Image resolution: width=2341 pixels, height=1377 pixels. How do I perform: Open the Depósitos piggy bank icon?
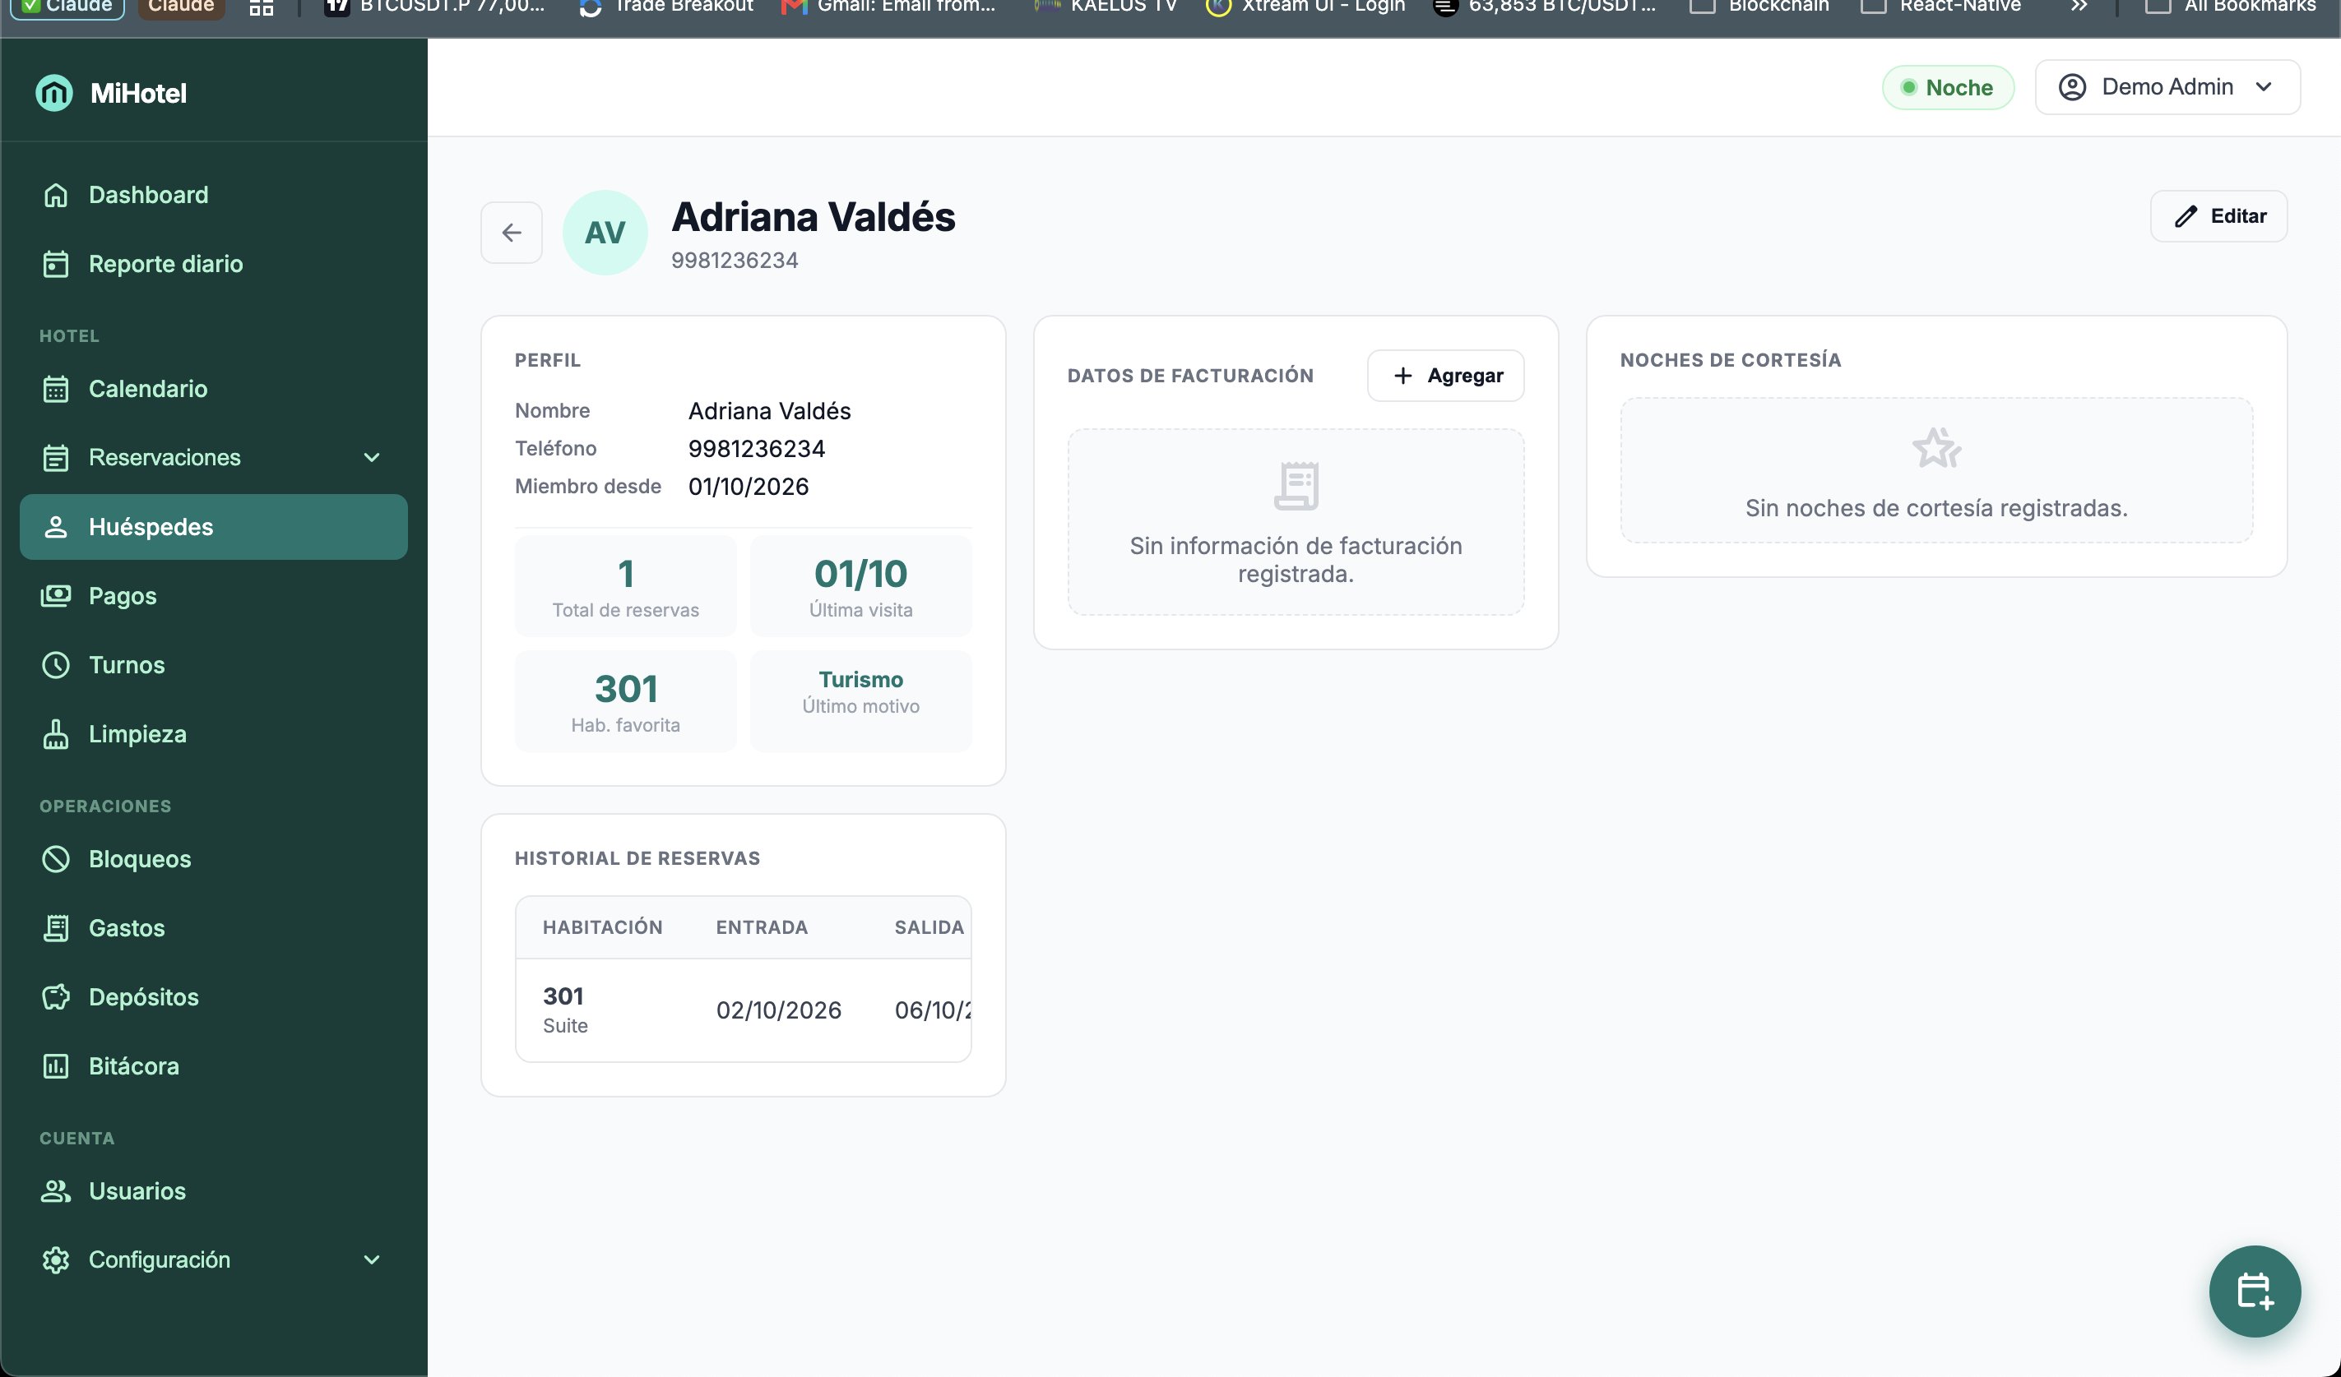tap(56, 996)
